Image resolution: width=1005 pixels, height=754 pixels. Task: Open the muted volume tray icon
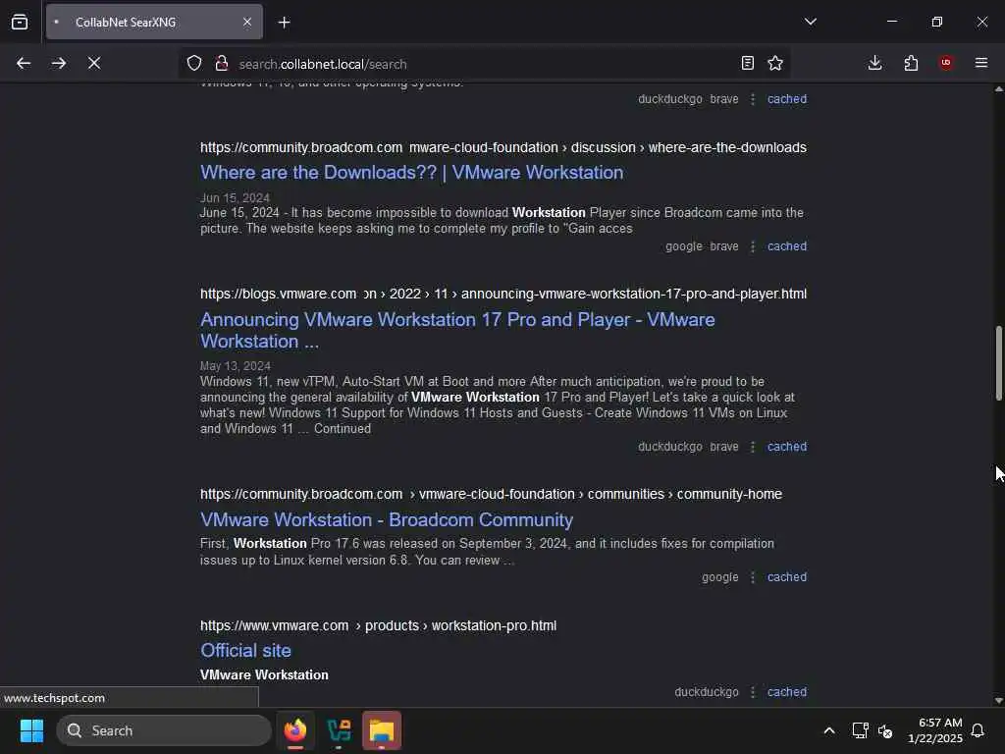886,730
